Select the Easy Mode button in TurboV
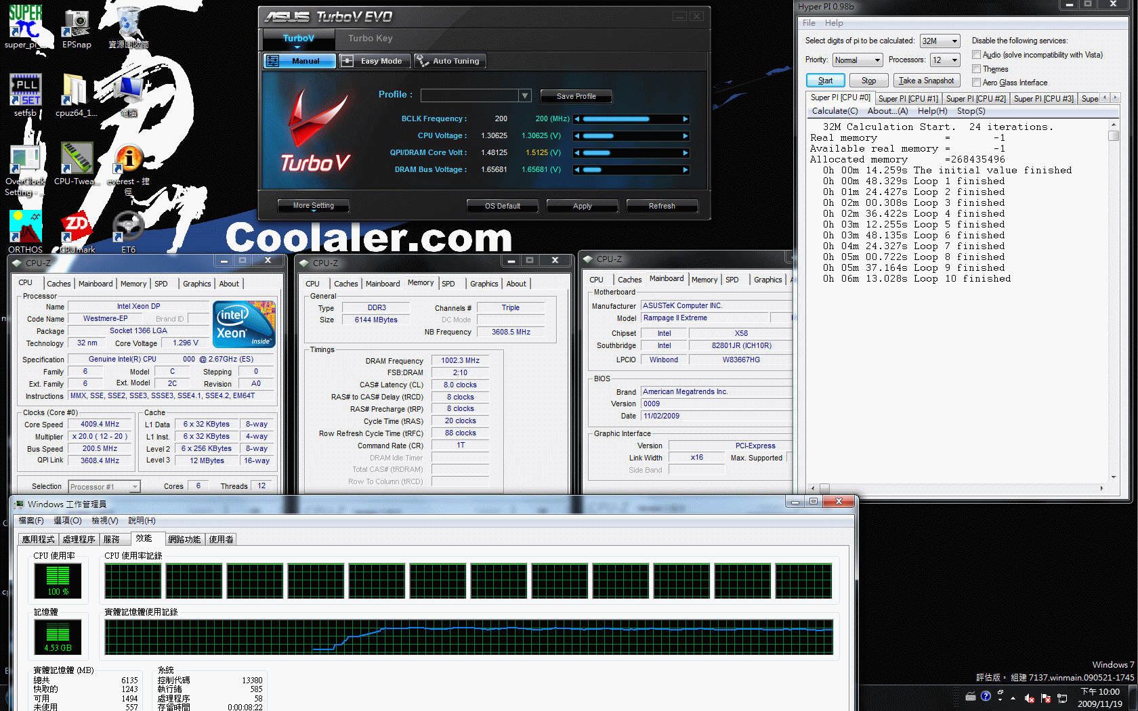The width and height of the screenshot is (1138, 711). (x=375, y=61)
